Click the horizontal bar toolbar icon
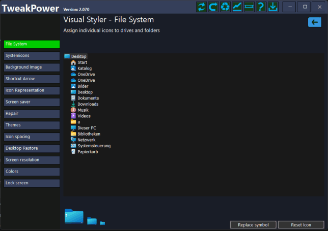 (x=249, y=7)
